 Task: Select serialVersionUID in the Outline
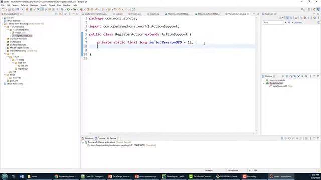(x=280, y=86)
